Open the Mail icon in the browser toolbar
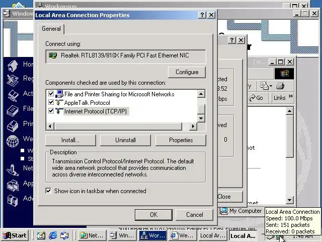Viewport: 322px width, 242px height. 265,86
